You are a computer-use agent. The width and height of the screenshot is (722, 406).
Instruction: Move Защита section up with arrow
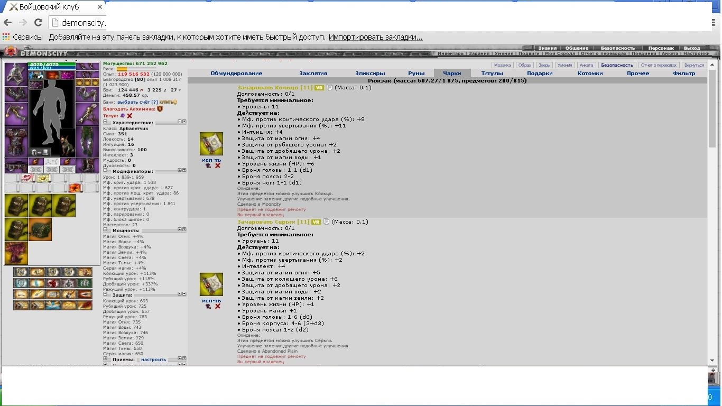179,294
